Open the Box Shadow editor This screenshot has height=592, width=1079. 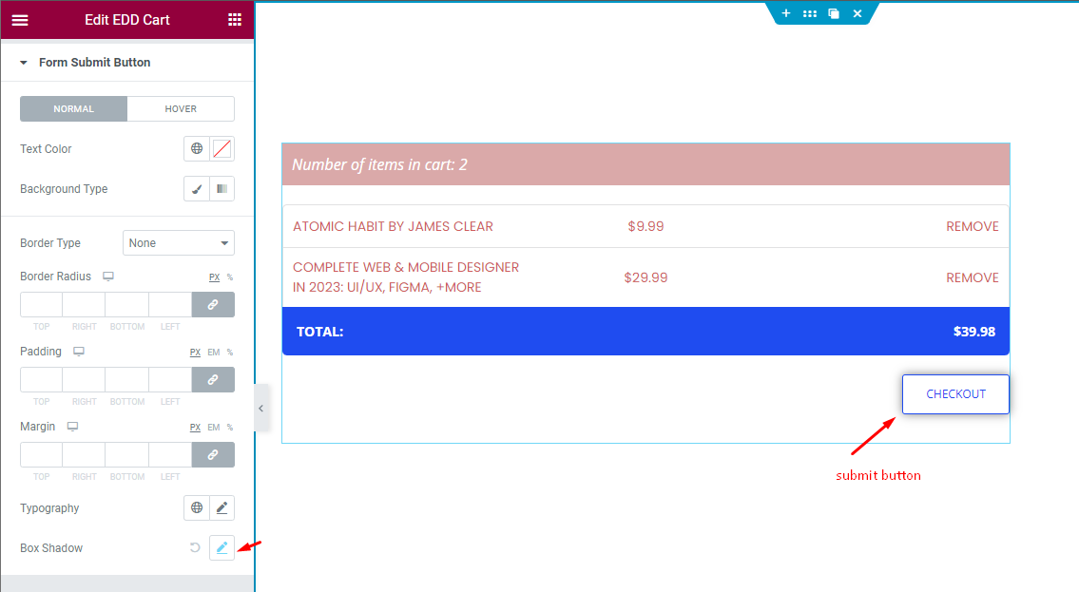coord(222,547)
